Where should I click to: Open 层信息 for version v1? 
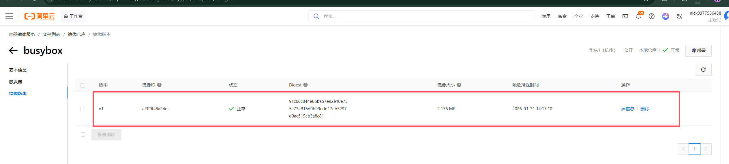627,109
